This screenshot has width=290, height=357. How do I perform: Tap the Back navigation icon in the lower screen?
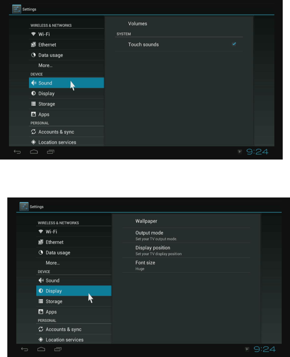(x=25, y=349)
